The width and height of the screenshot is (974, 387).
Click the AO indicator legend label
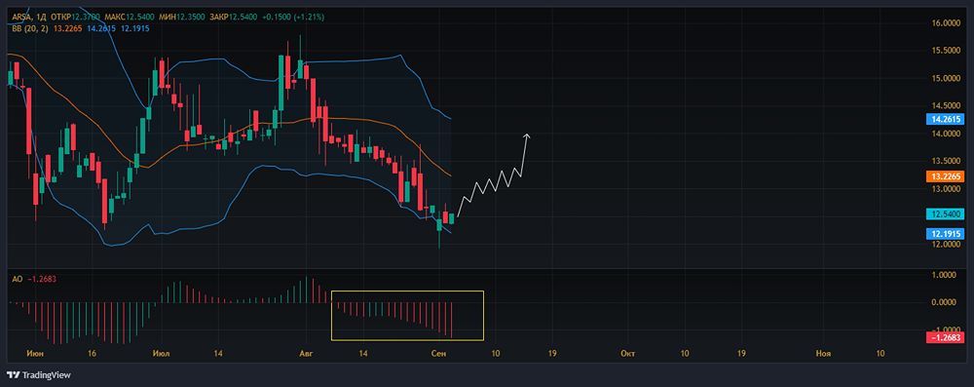17,279
